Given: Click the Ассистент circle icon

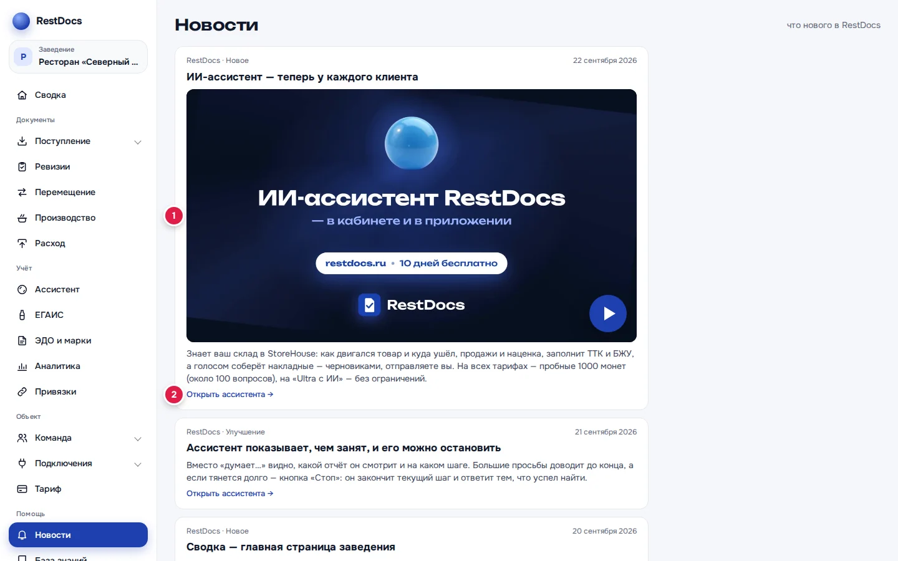Looking at the screenshot, I should point(22,290).
